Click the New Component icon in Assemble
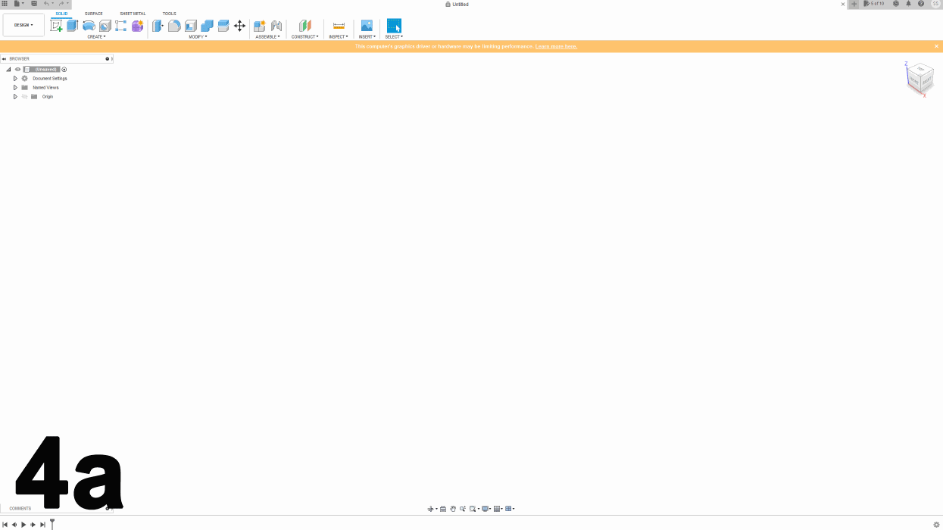The height and width of the screenshot is (530, 943). pos(259,25)
